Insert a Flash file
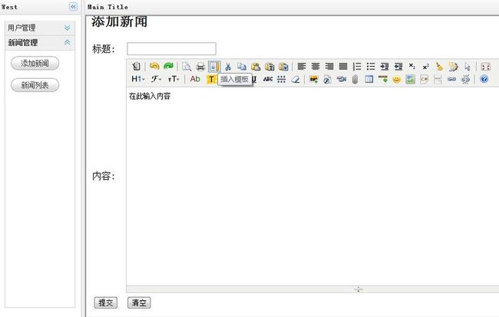The height and width of the screenshot is (317, 499). click(x=327, y=79)
